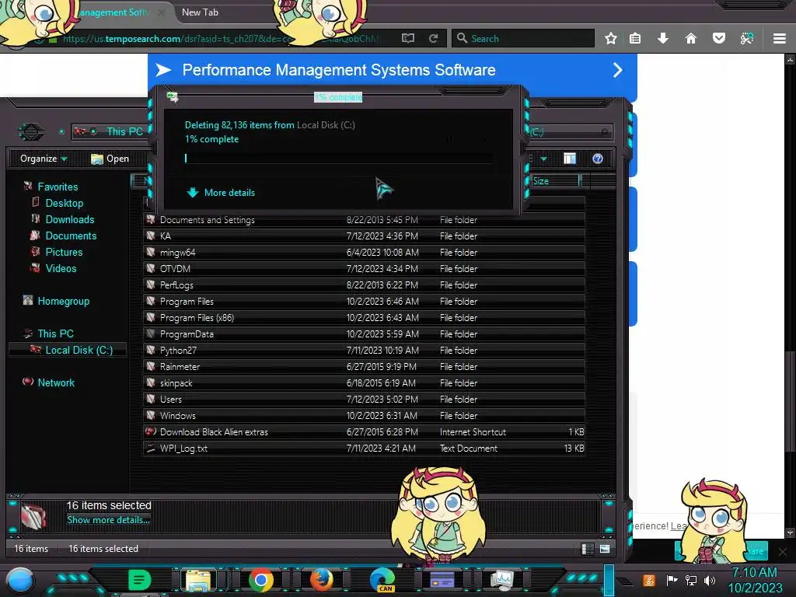Image resolution: width=796 pixels, height=597 pixels.
Task: Select the Program Files (x86) folder
Action: [x=364, y=318]
